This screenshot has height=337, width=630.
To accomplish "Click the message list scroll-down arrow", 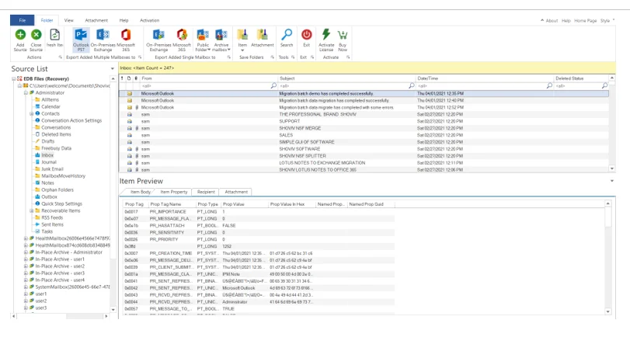I will [x=612, y=168].
